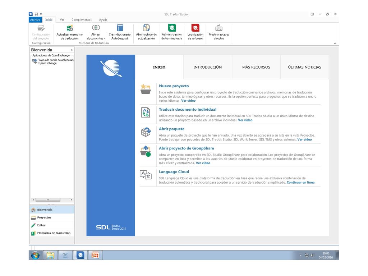Screen dimensions: 368x276
Task: Open the Archivo menu
Action: [x=35, y=20]
